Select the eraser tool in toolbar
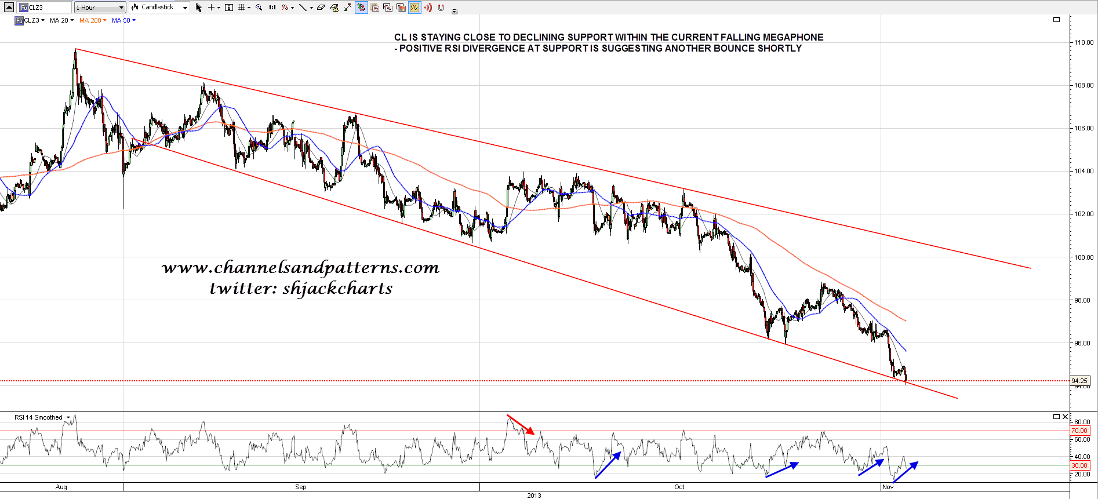 [x=321, y=8]
